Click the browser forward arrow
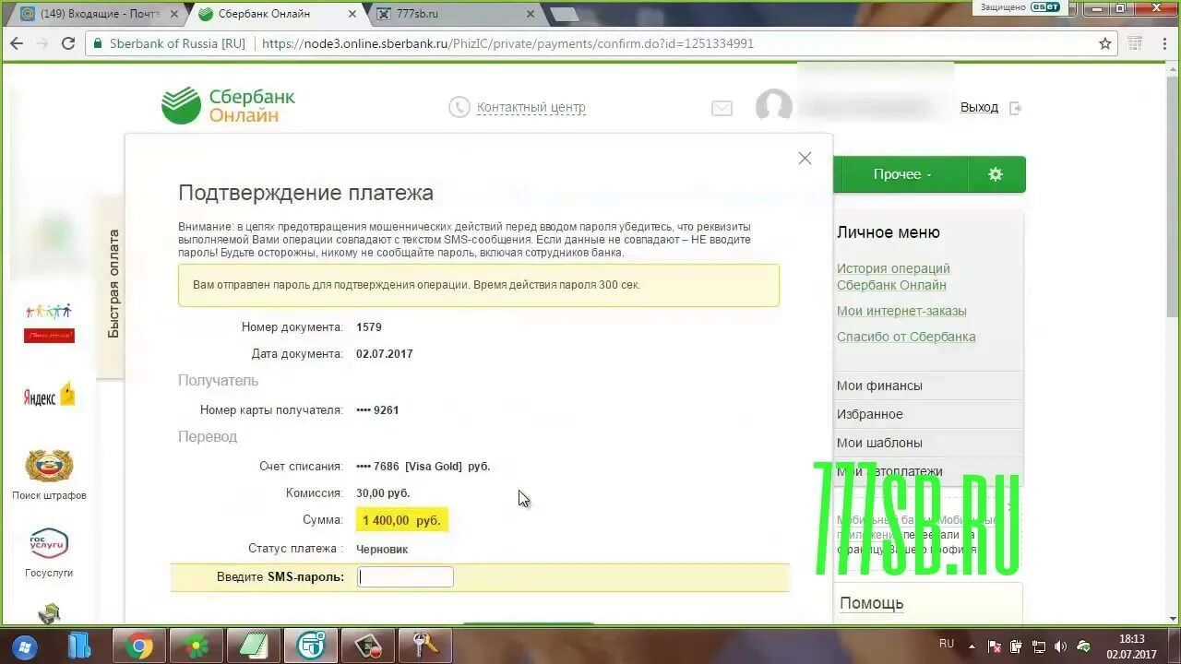 point(42,43)
